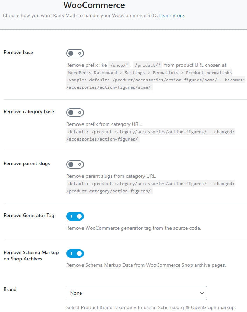Screen dimensions: 247x312
Task: Click the "Remove category base" label
Action: 29,112
